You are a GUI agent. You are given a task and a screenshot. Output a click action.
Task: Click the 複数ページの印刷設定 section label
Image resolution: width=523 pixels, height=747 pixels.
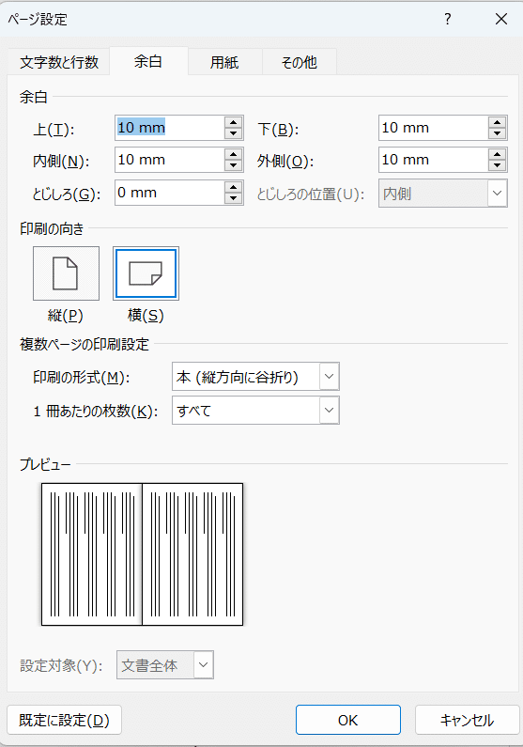pos(85,344)
